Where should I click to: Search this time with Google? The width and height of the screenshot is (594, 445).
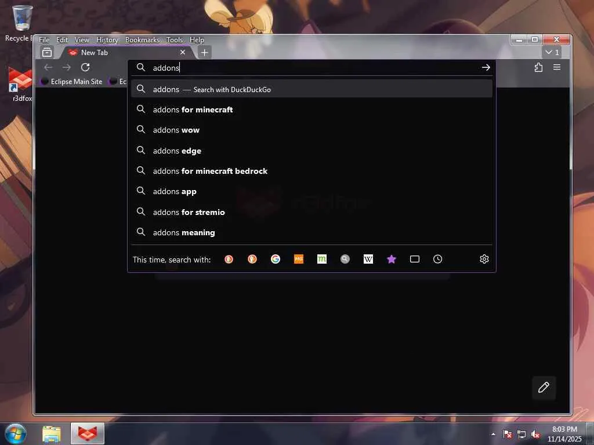[276, 259]
